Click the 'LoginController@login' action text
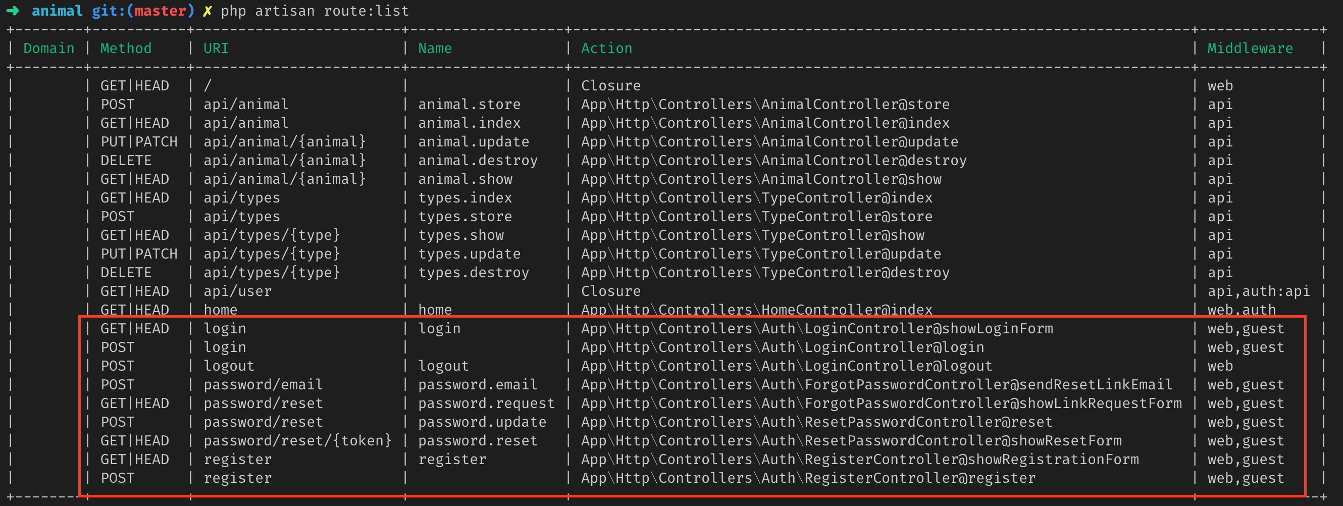Image resolution: width=1343 pixels, height=506 pixels. point(894,348)
